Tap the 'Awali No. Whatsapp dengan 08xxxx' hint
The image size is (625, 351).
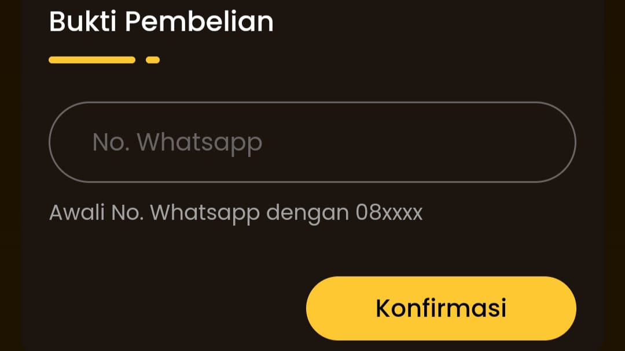[x=236, y=213]
